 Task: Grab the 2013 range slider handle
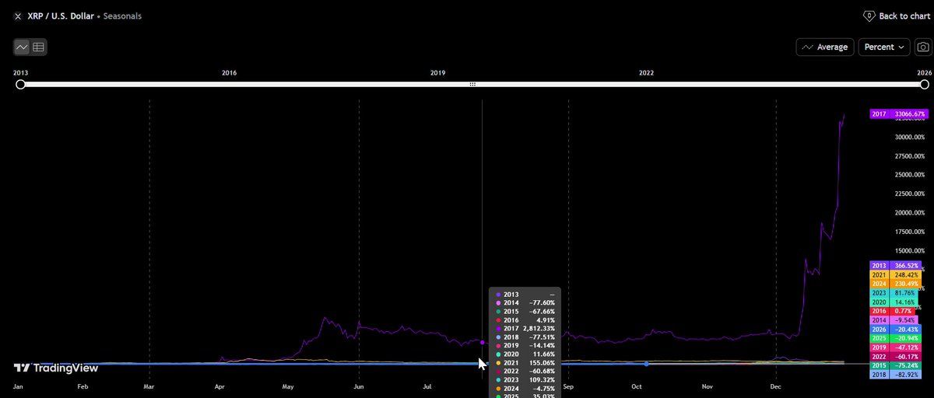coord(20,84)
